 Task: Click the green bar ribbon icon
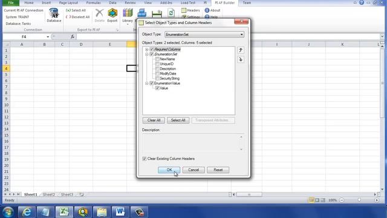(x=157, y=13)
